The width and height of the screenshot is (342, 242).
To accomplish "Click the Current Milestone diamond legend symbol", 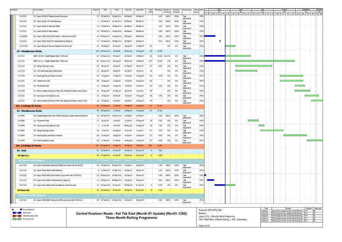I will pyautogui.click(x=13, y=209).
